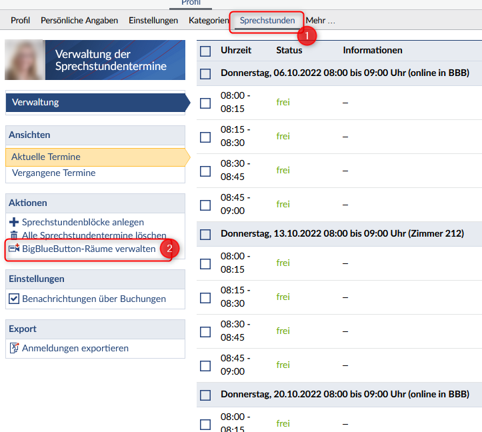482x432 pixels.
Task: Check the select-all box in table header
Action: [205, 51]
